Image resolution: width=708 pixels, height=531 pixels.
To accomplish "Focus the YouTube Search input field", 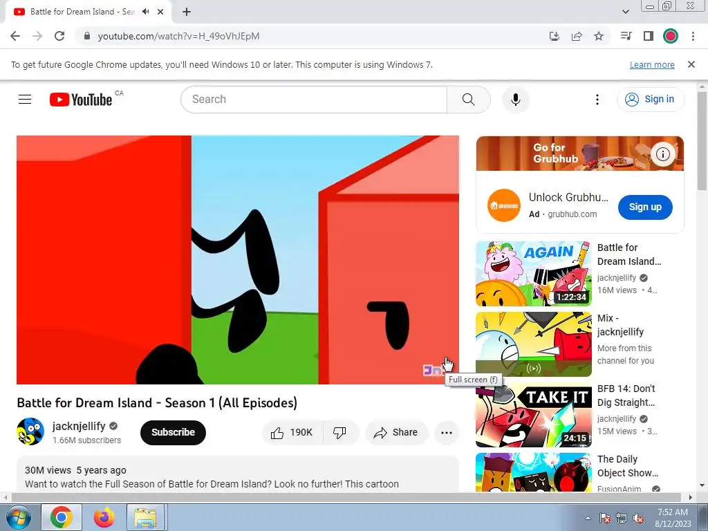I will [314, 100].
